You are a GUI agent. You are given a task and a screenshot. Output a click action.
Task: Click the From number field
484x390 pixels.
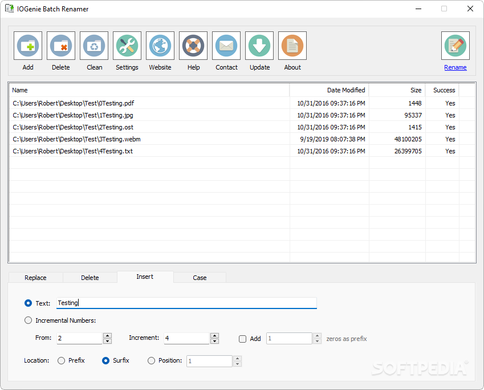click(x=79, y=338)
